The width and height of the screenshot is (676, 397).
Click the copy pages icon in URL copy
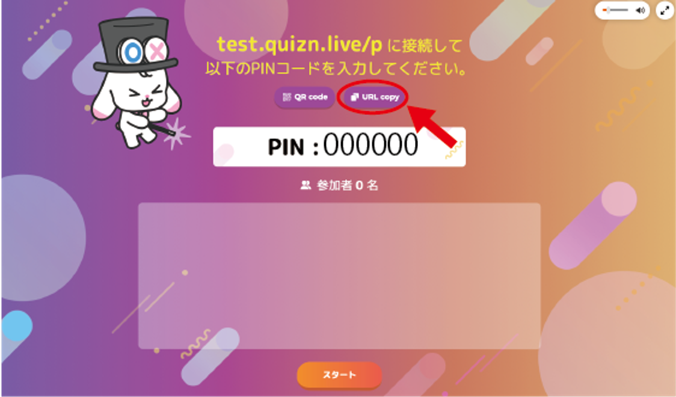click(x=354, y=97)
